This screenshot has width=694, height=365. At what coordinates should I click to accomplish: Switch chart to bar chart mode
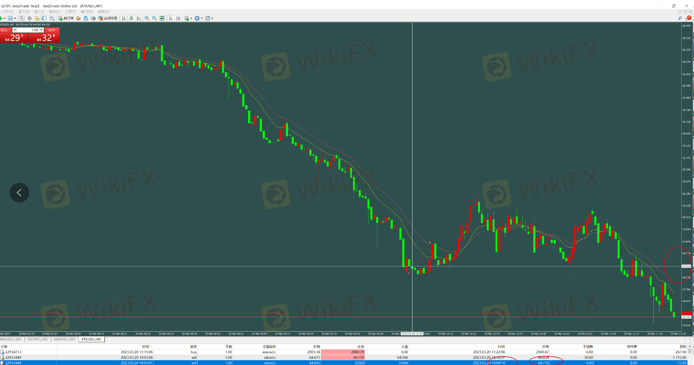[124, 18]
